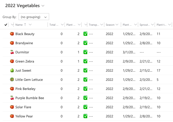
Task: Open the Solar Flare record
Action: tap(23, 107)
